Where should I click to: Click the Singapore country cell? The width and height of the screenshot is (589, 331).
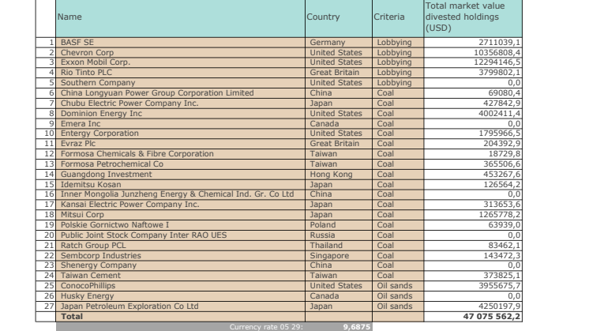point(339,255)
